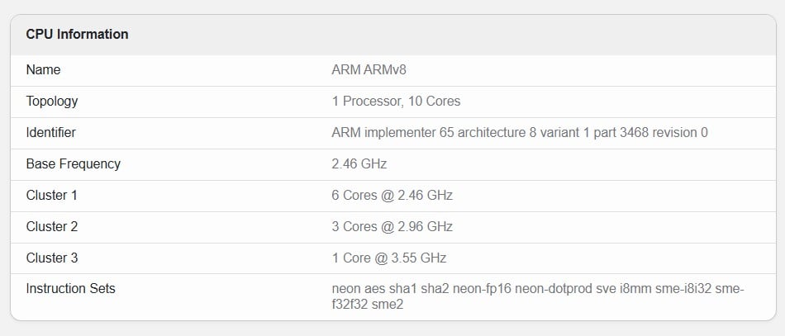Select the 6 Cores @ 2.46 GHz value
785x336 pixels.
[x=392, y=196]
